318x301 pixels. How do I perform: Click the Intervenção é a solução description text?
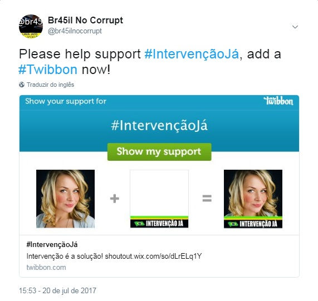click(114, 256)
